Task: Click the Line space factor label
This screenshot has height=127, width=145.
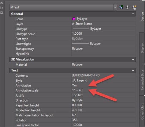Action: 27,125
